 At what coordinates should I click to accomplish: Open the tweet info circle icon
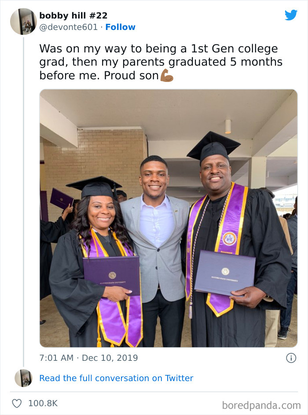(291, 358)
